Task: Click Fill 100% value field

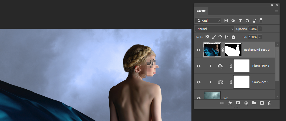Action: coord(253,37)
